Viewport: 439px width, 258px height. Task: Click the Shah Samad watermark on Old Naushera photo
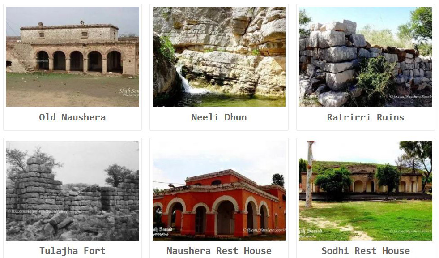(x=129, y=93)
